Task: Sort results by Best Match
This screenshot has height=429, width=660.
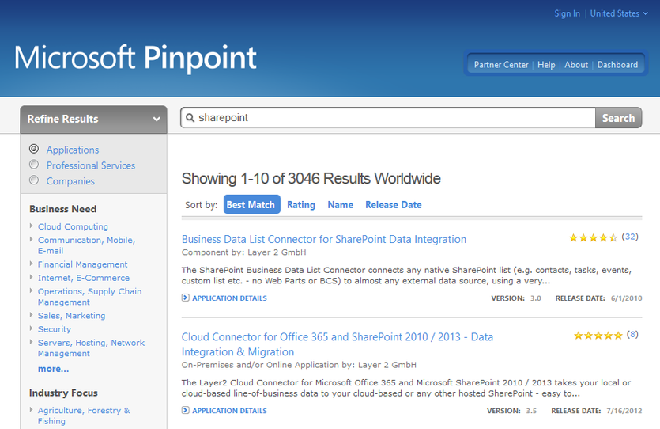Action: [x=251, y=204]
